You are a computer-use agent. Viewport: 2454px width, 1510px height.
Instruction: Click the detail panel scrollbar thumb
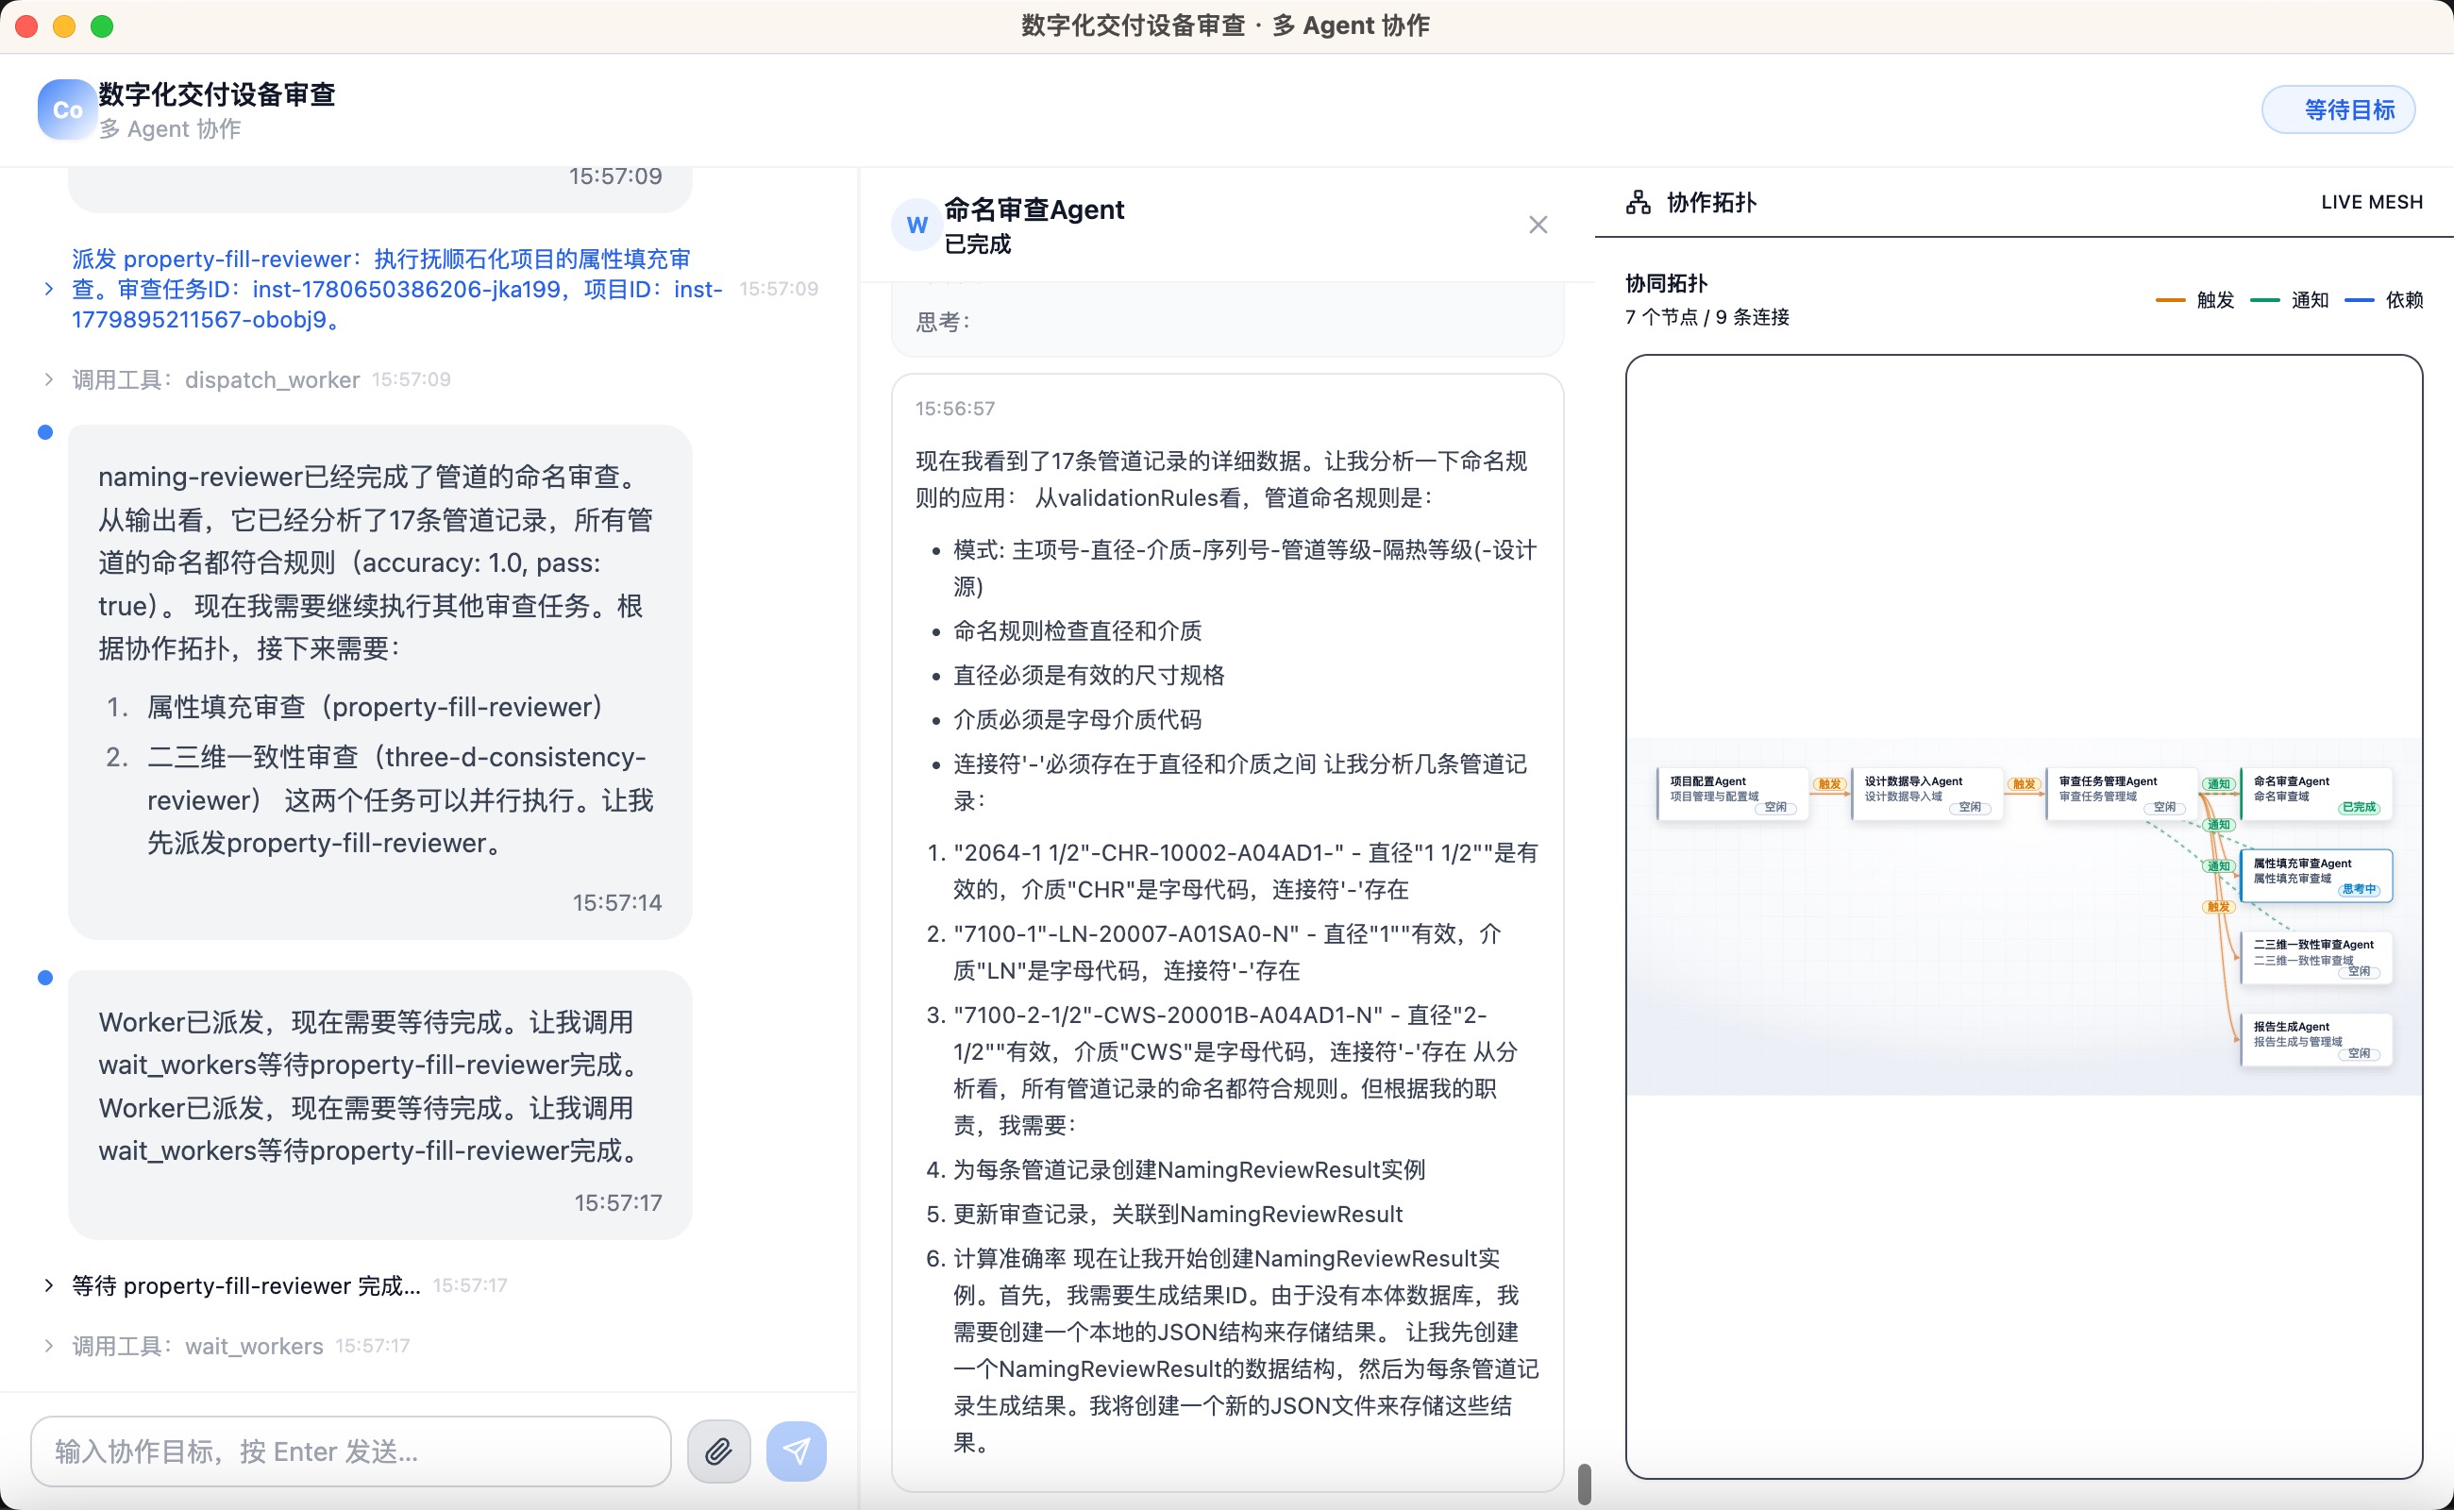click(x=1583, y=1482)
